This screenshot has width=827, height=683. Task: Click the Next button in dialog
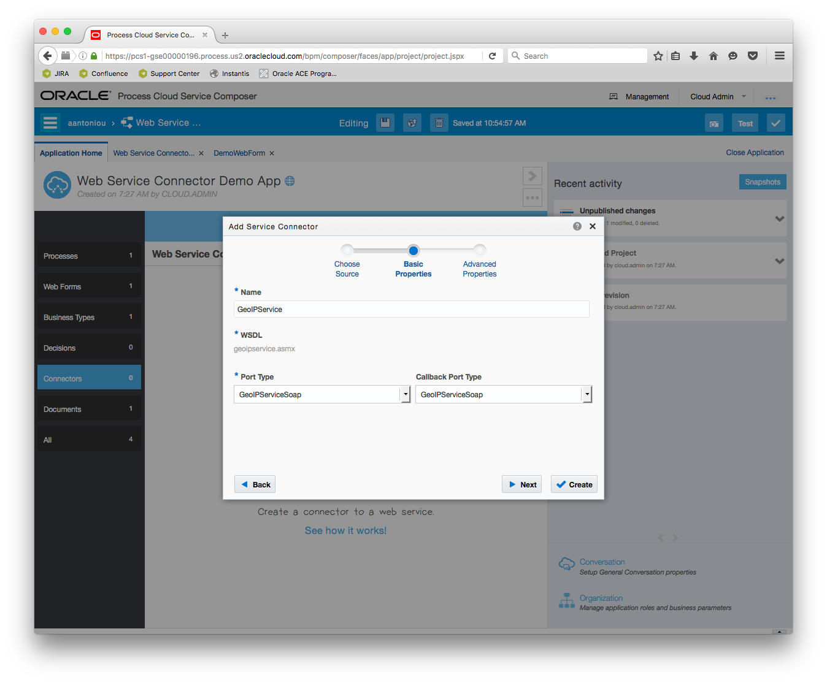(x=521, y=484)
